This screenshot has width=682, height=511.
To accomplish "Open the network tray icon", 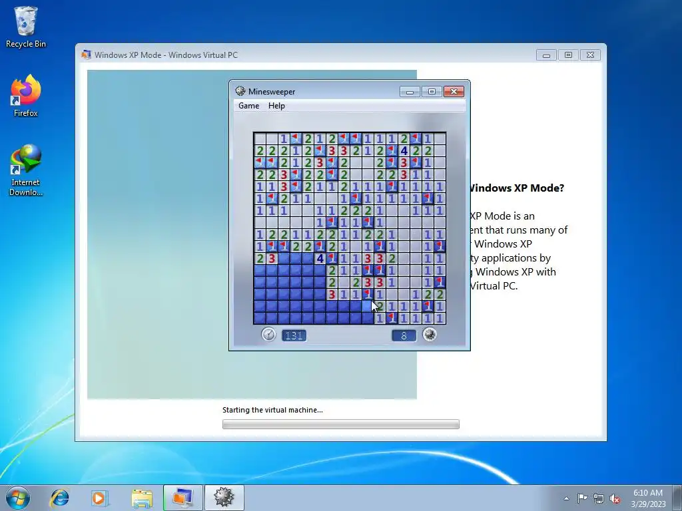I will pyautogui.click(x=599, y=498).
